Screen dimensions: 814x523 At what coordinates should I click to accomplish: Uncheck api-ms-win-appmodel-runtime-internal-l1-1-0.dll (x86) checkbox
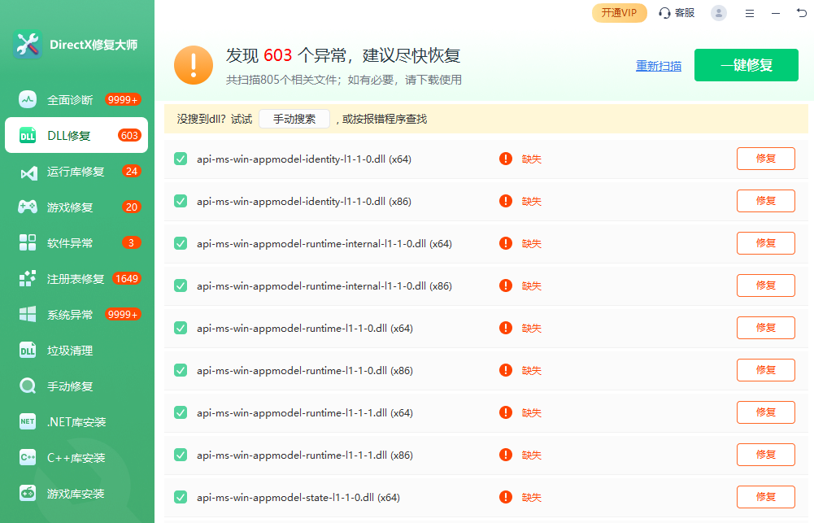[181, 285]
